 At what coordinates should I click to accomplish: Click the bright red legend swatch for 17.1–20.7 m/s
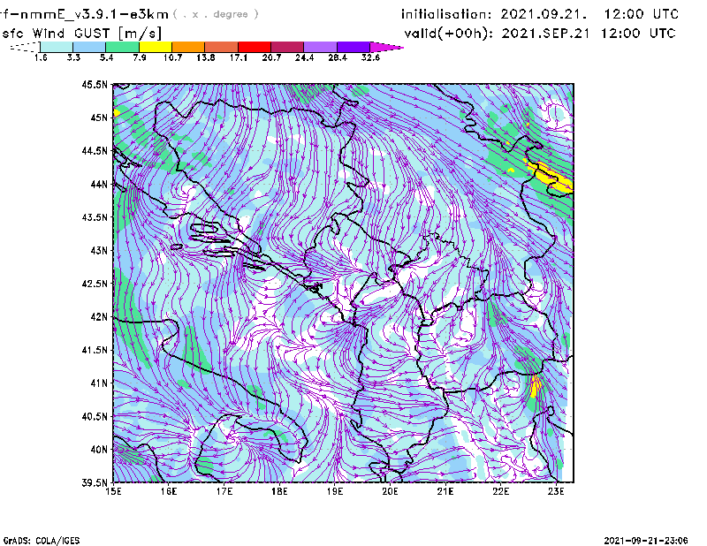tap(255, 47)
